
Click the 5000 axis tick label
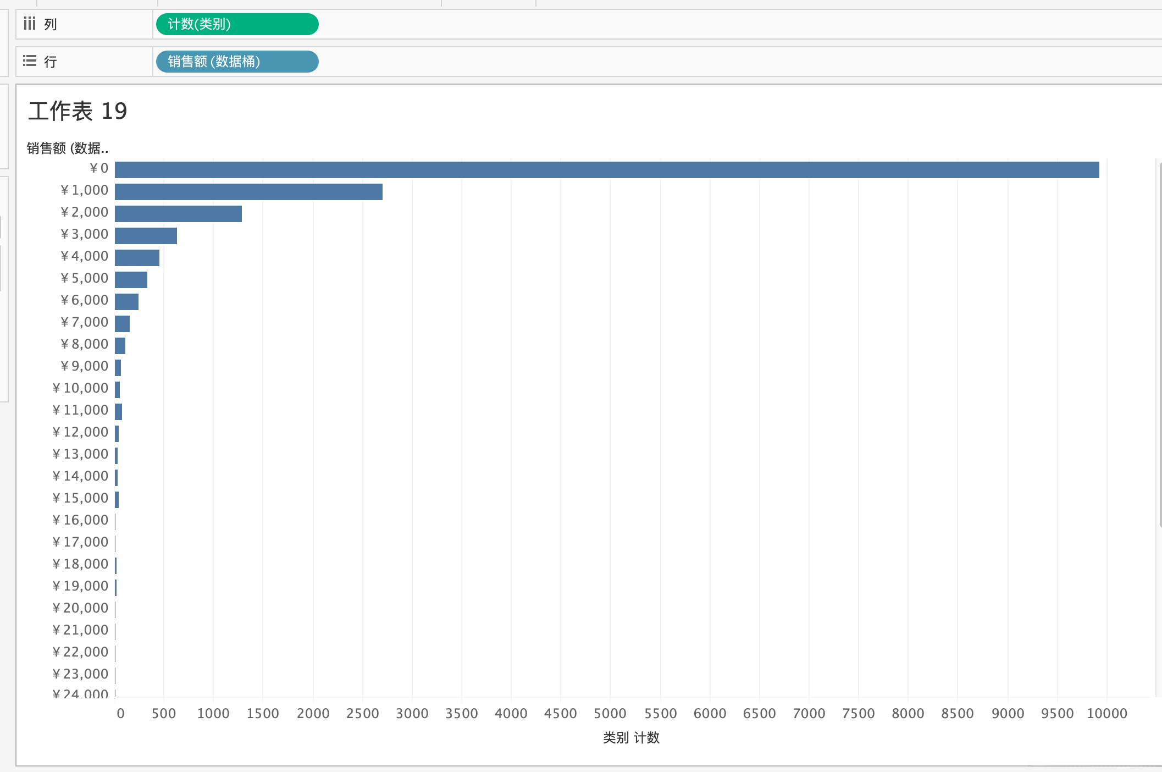[x=610, y=714]
